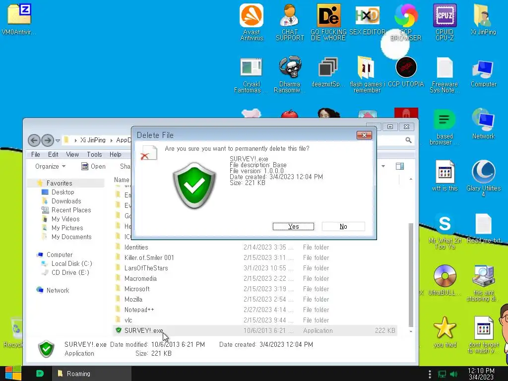Go forward in Explorer window
This screenshot has height=381, width=508.
[x=47, y=140]
